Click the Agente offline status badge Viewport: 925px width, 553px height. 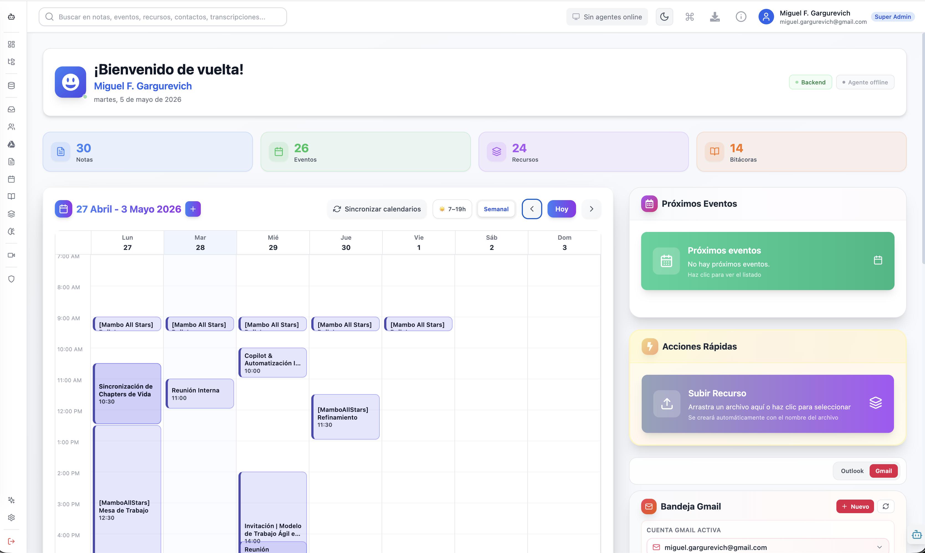point(865,82)
